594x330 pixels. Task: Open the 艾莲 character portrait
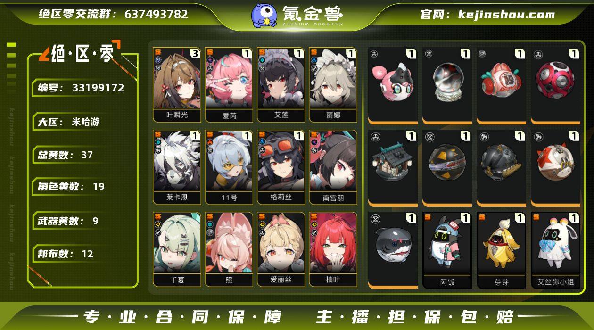pos(281,84)
